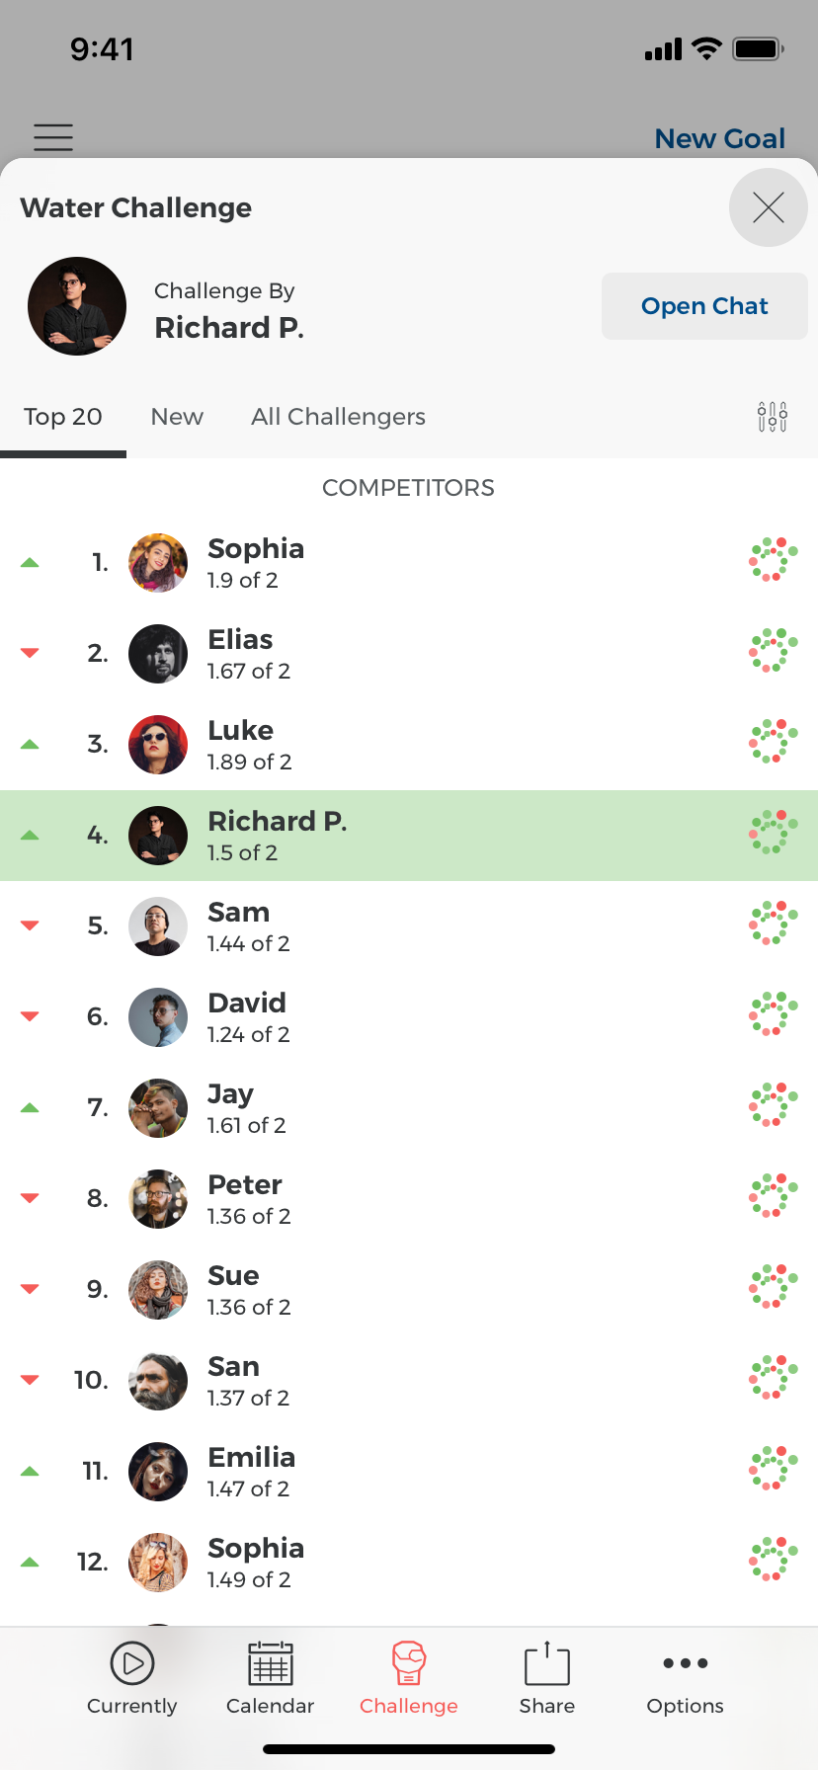Tap the Challenge boxing glove icon

[x=408, y=1662]
